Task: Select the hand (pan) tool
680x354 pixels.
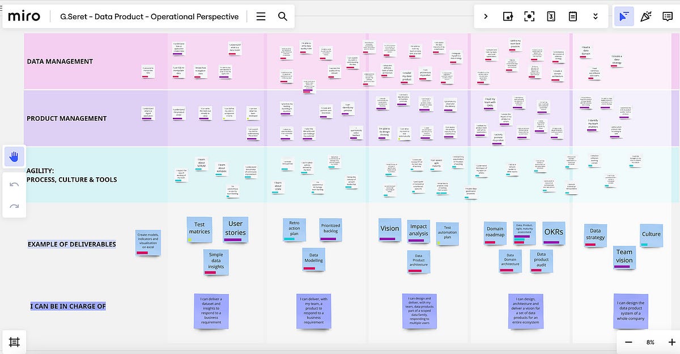Action: [14, 156]
